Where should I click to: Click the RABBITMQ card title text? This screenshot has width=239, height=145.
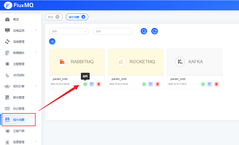82,62
